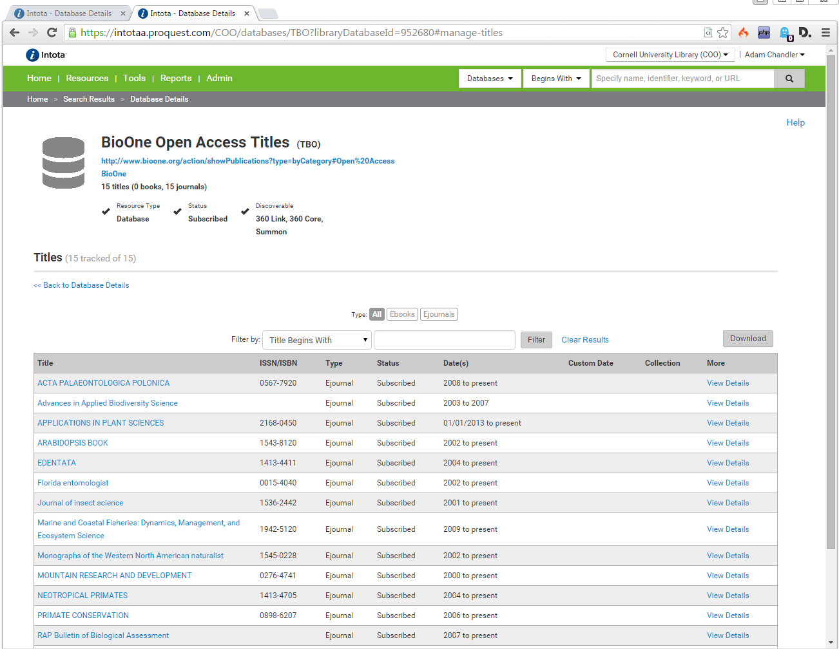Click the Filter button
The height and width of the screenshot is (649, 839).
(x=536, y=340)
